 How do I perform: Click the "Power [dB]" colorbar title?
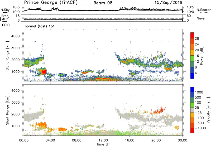(201, 56)
